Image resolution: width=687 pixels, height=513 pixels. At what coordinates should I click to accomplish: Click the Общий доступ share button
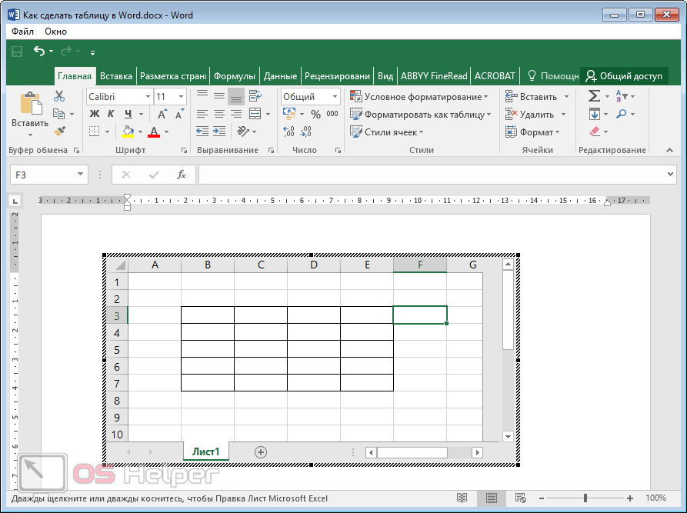coord(623,76)
